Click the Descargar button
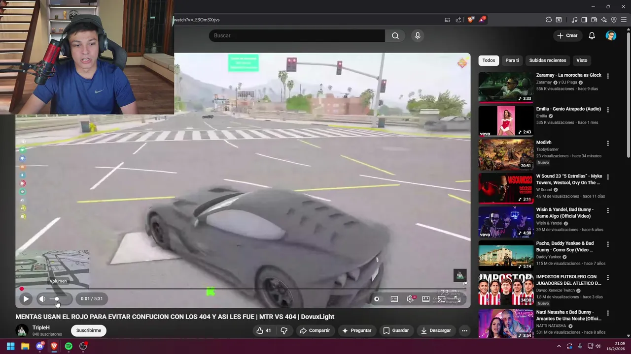 click(435, 330)
